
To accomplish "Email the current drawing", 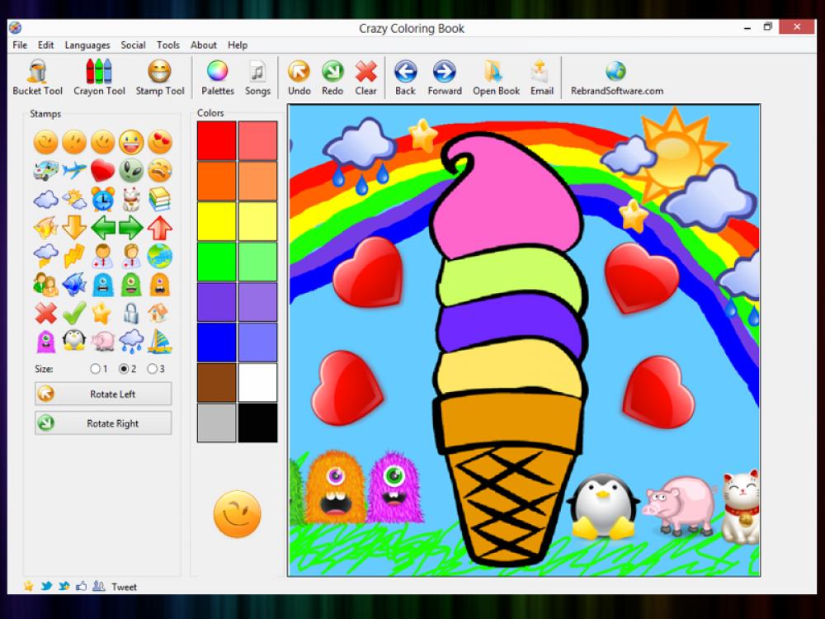I will pos(541,77).
